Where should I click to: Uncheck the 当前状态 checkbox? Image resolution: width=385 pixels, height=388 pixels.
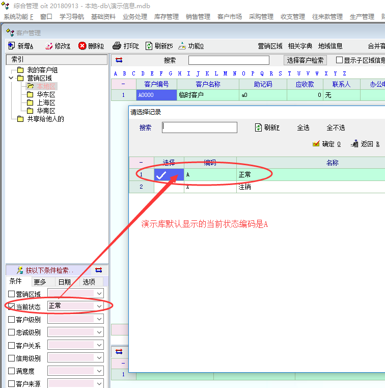coord(12,306)
